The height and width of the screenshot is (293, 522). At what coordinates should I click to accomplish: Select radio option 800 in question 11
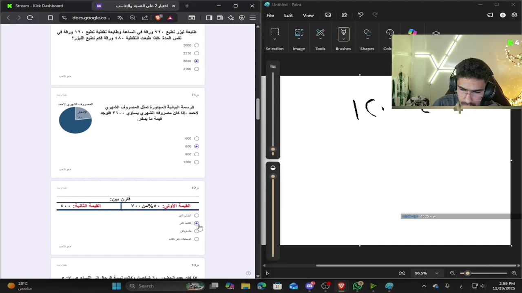(197, 146)
